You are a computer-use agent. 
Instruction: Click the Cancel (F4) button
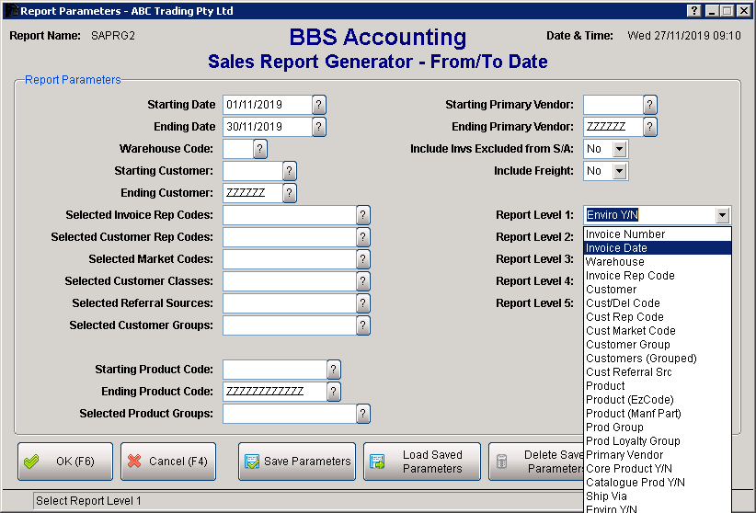167,462
